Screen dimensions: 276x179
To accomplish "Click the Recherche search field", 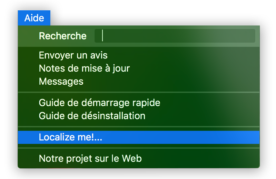I will point(175,36).
